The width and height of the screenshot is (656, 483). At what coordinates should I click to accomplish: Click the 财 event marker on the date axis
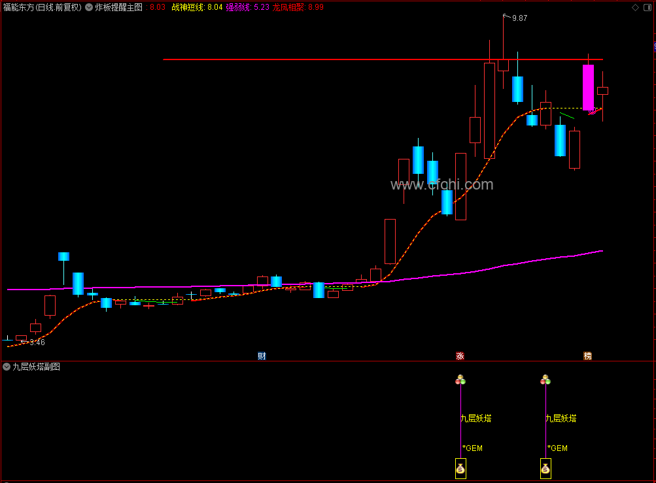[x=262, y=356]
